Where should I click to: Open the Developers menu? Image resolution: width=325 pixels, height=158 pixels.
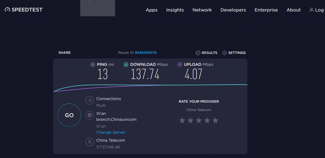[233, 10]
